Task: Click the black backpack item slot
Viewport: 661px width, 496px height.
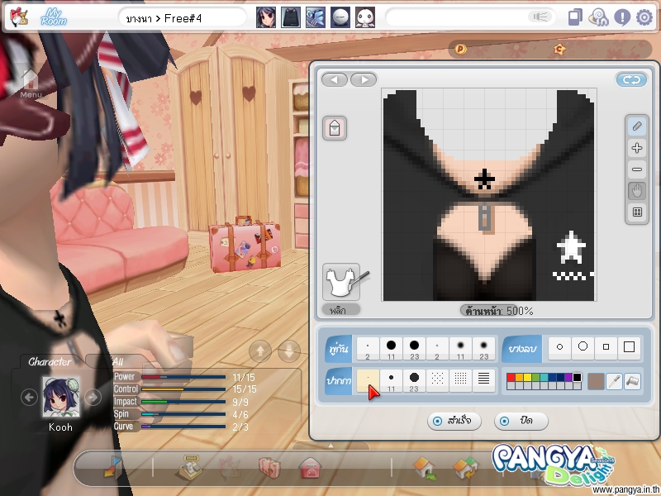Action: tap(291, 17)
